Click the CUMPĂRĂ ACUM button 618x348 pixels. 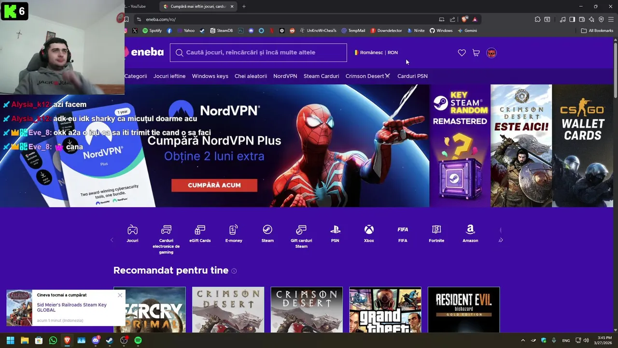point(214,185)
